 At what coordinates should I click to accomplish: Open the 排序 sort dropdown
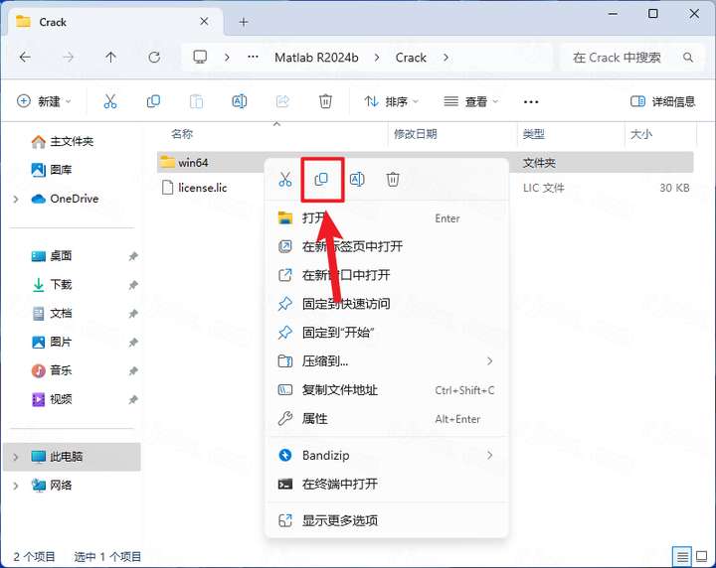392,101
